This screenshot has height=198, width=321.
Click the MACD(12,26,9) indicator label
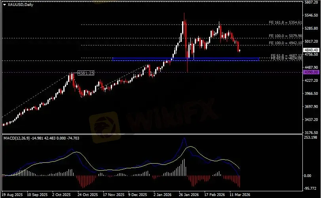tap(41, 138)
